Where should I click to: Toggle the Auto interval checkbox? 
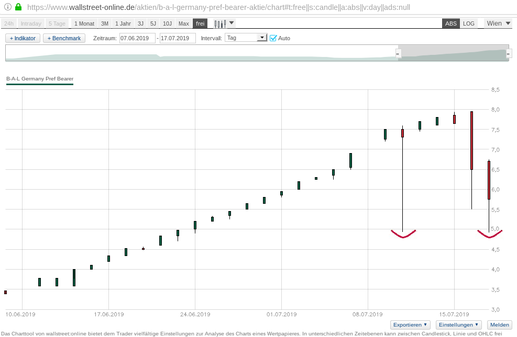click(273, 38)
